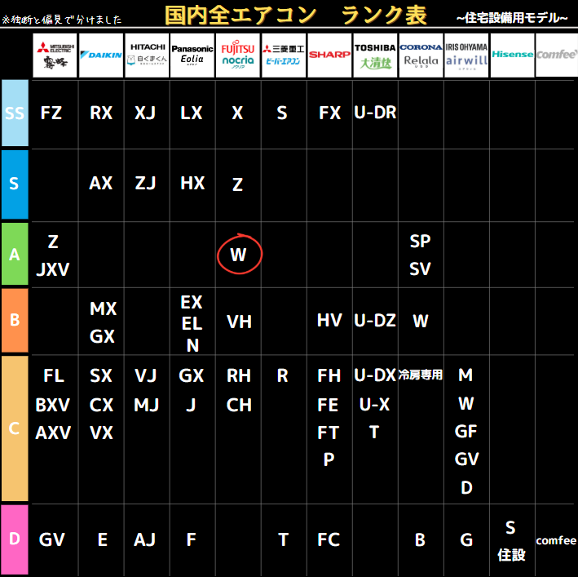Select the Fujitsu nocria logo
The image size is (578, 577).
click(x=238, y=55)
